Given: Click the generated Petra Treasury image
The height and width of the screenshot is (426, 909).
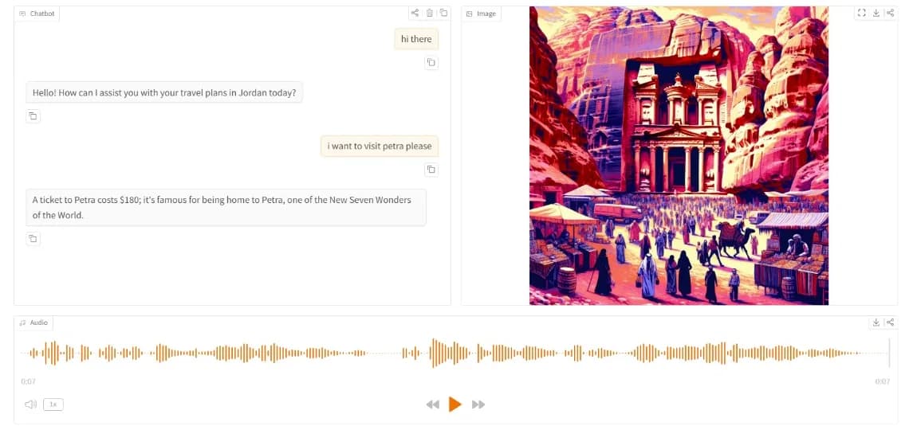Looking at the screenshot, I should (679, 156).
